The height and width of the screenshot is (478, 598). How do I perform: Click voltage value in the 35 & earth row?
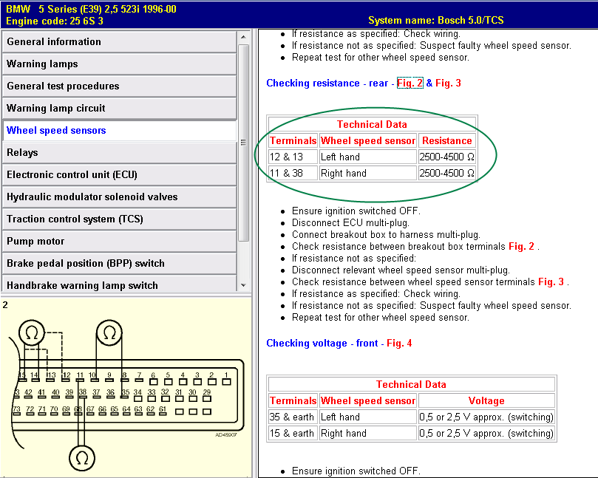point(486,417)
